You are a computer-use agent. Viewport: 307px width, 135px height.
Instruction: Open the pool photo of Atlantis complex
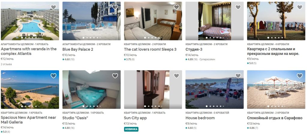point(30,21)
